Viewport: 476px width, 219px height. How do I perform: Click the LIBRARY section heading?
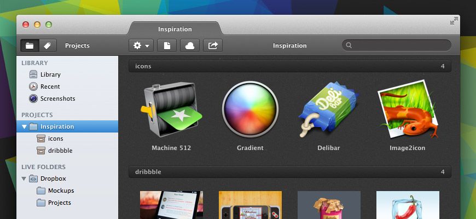[x=34, y=63]
